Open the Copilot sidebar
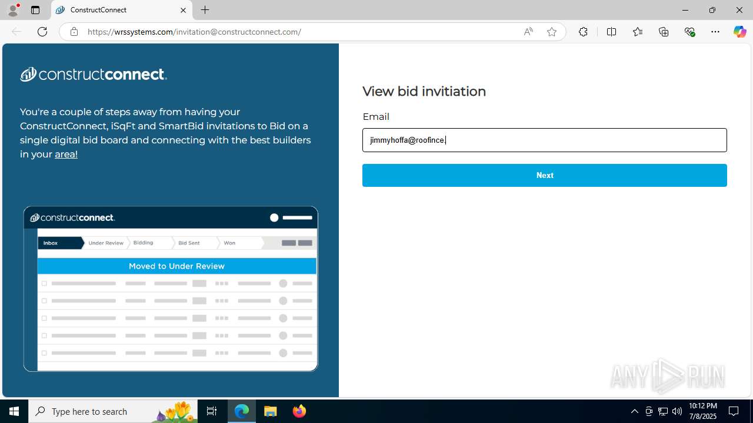 [739, 32]
